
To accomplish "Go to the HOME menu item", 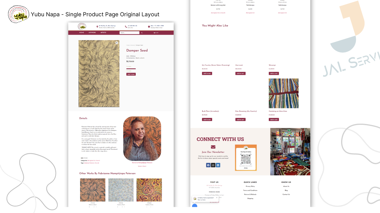I will tap(82, 33).
